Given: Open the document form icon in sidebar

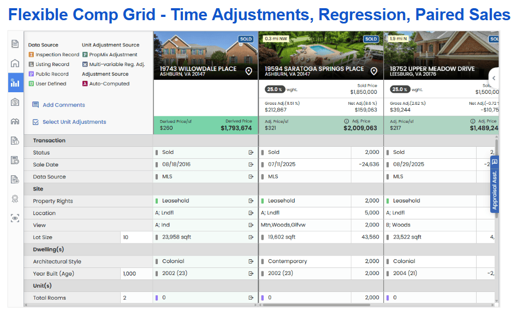Looking at the screenshot, I should (15, 44).
